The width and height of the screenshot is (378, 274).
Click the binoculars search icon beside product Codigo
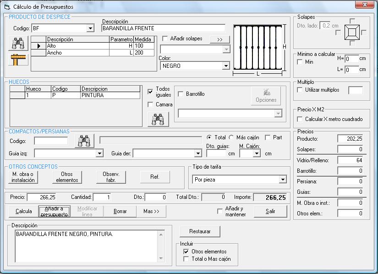pyautogui.click(x=18, y=44)
